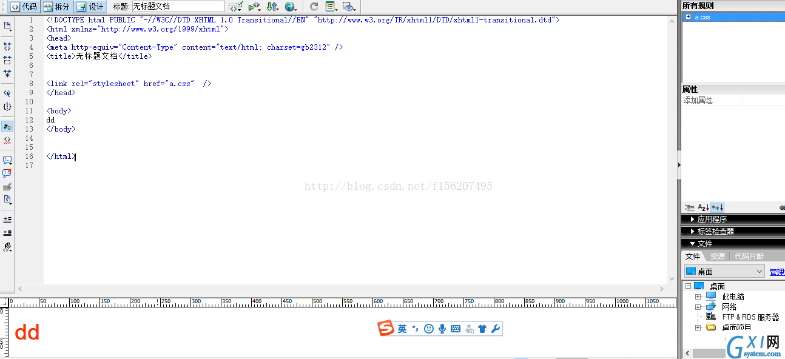Open the Sogou toolbox wrench icon
Image resolution: width=785 pixels, height=359 pixels.
coord(495,329)
